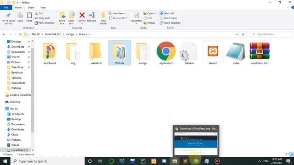Select the bitnami file

[x=190, y=53]
